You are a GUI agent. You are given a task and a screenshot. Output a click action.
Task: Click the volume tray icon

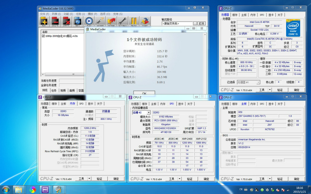278,190
